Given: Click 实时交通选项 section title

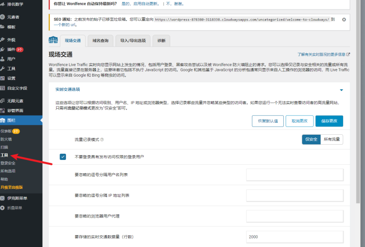Looking at the screenshot, I should [x=68, y=89].
